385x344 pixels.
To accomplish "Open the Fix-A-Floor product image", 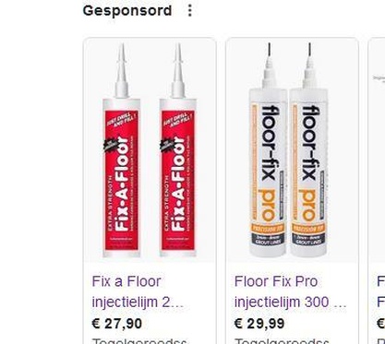I will (x=150, y=150).
